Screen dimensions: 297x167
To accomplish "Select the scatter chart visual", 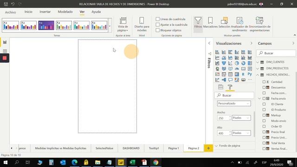I will tap(230, 63).
